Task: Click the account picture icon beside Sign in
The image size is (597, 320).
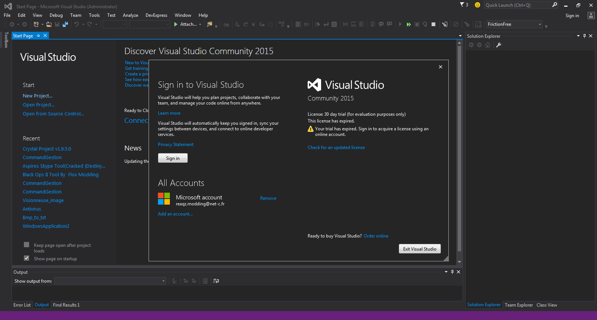Action: [591, 15]
